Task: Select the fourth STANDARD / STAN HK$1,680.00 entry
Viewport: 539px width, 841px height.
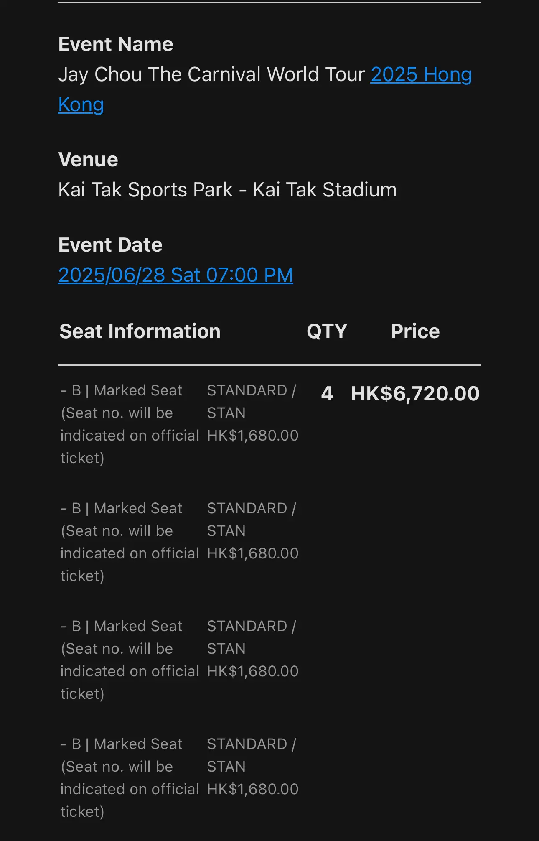Action: tap(253, 767)
